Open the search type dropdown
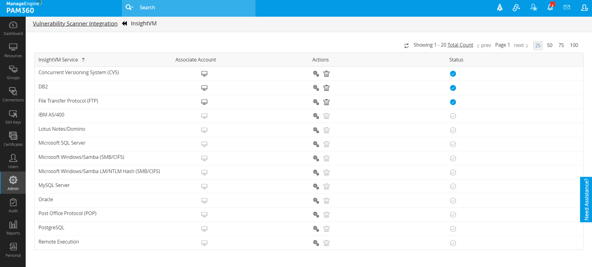Viewport: 592px width, 267px height. click(129, 7)
